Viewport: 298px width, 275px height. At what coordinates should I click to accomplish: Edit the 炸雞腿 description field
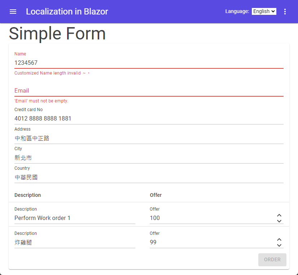(74, 242)
